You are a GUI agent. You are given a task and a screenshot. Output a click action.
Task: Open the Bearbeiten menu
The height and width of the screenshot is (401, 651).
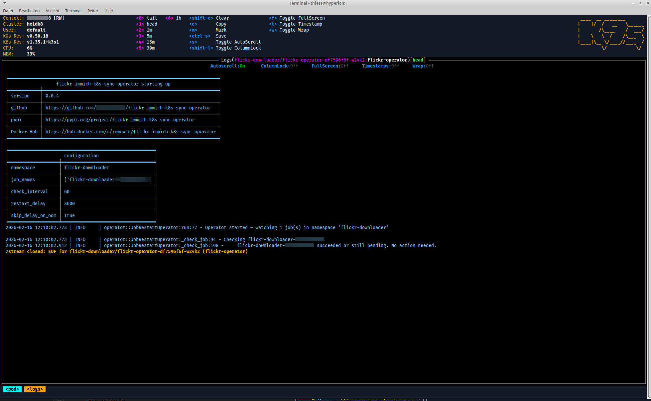pyautogui.click(x=29, y=11)
